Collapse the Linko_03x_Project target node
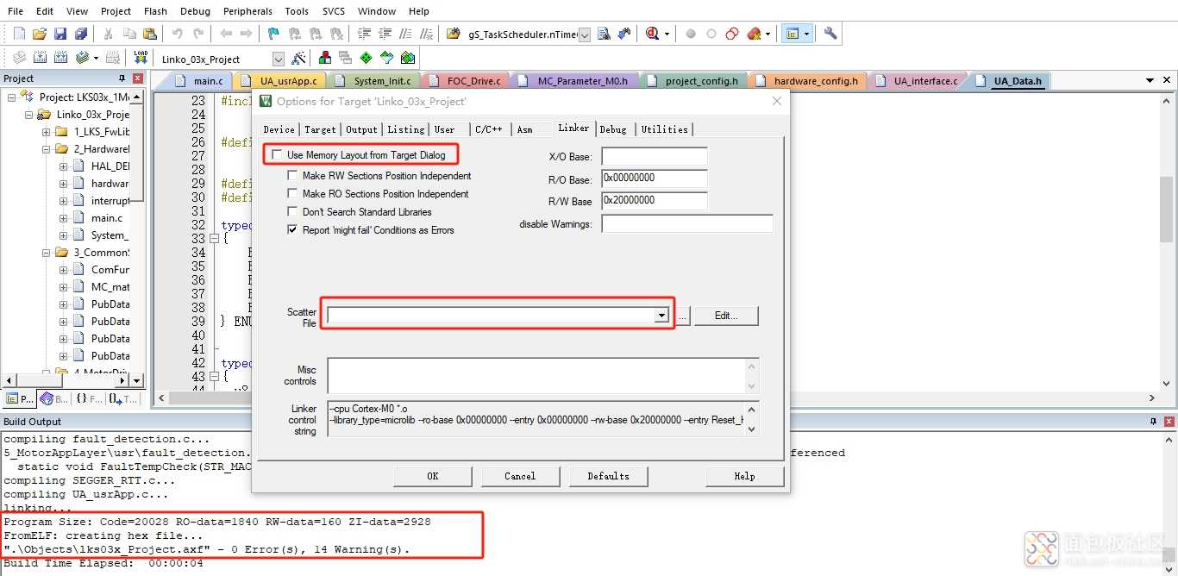 29,115
